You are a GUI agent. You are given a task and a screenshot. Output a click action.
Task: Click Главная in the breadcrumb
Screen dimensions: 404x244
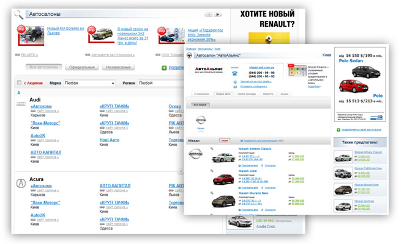coord(190,49)
